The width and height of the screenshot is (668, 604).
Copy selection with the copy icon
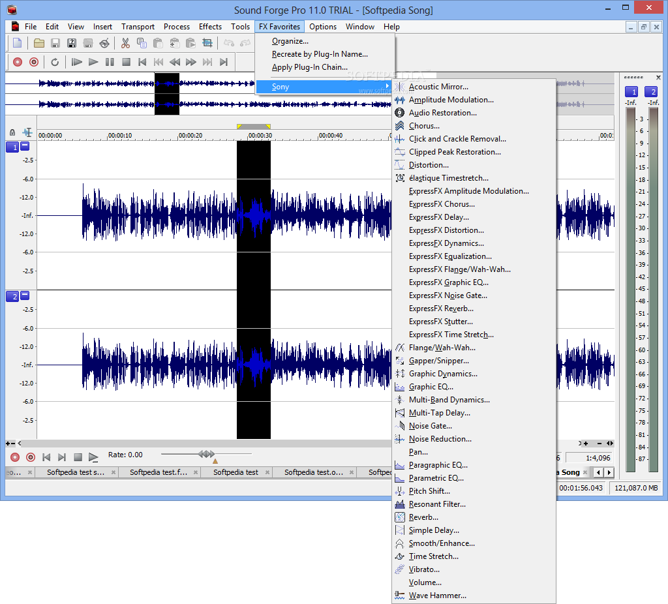pos(142,43)
